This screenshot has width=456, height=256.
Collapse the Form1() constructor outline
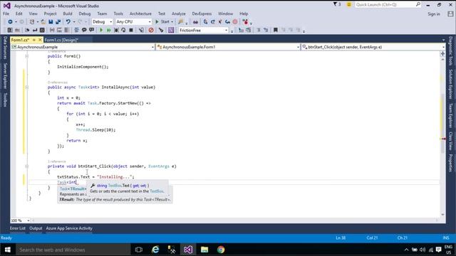[x=27, y=56]
